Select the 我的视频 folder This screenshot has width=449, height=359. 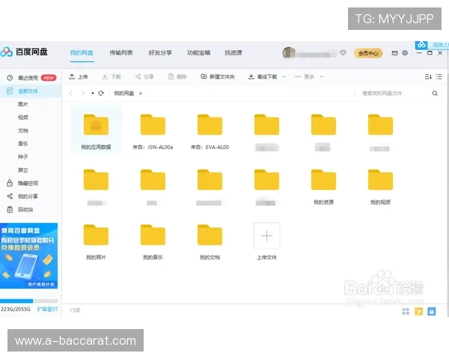(381, 187)
